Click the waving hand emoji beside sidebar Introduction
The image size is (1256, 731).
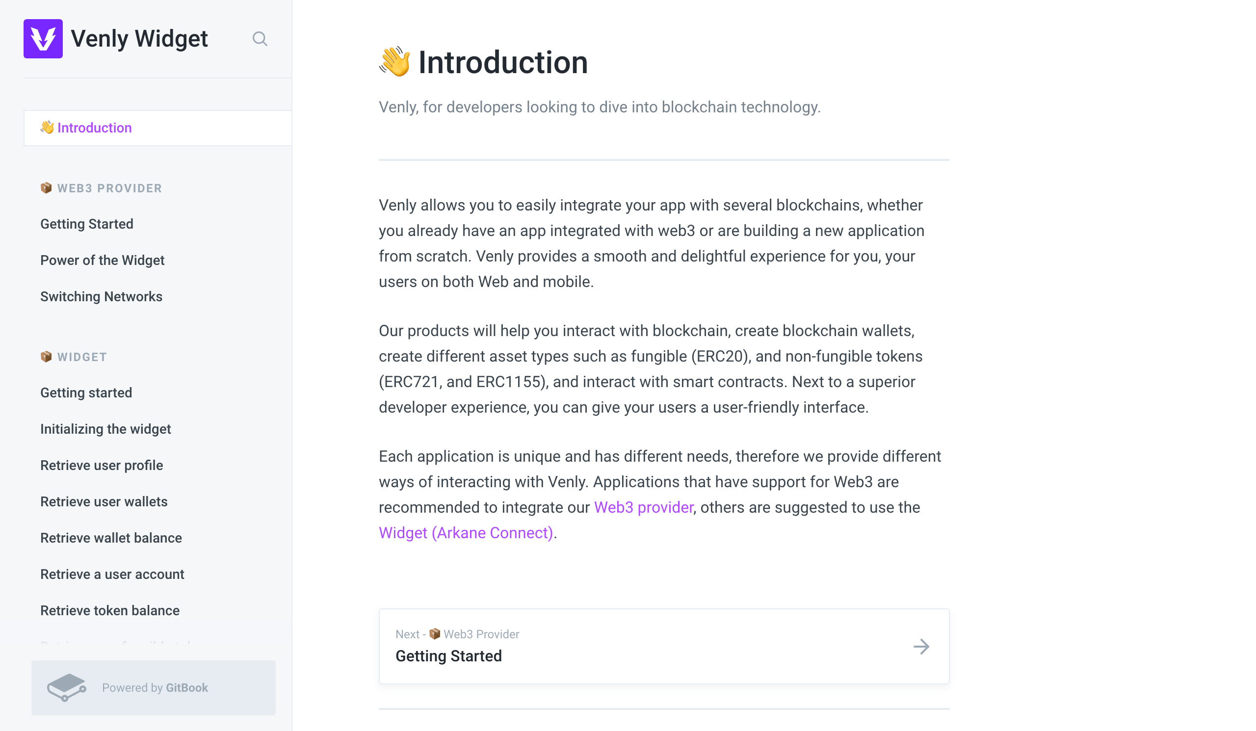tap(48, 128)
